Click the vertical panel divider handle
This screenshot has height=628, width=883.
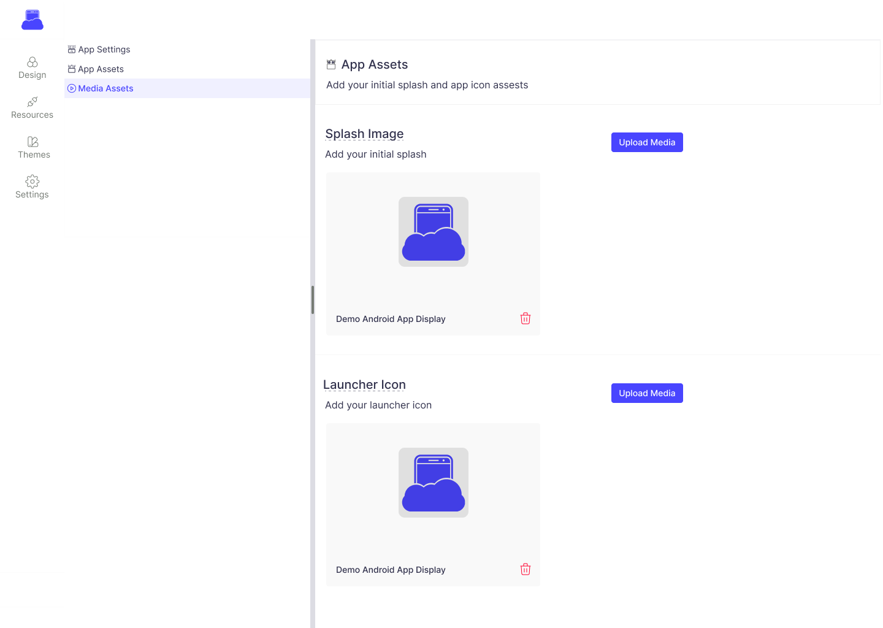click(313, 300)
